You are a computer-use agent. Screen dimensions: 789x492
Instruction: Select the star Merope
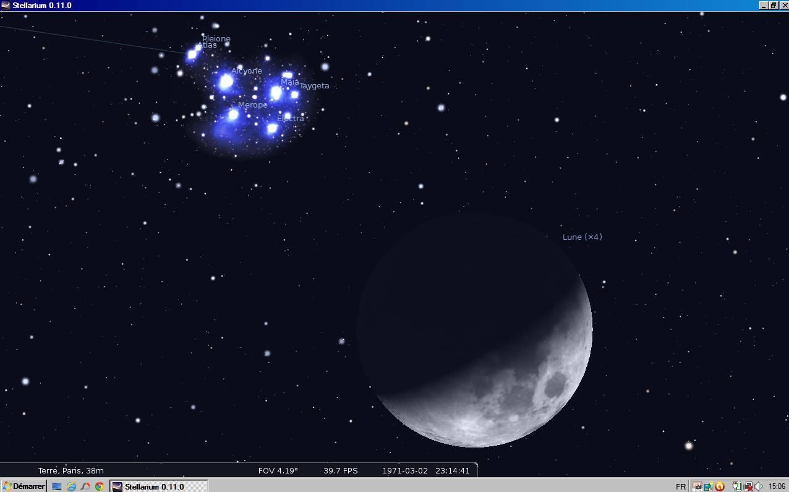[232, 114]
